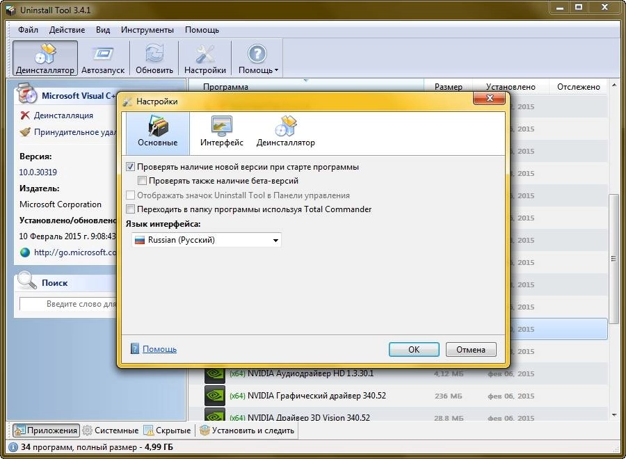Open the interface language dropdown
The height and width of the screenshot is (459, 626).
[x=207, y=240]
